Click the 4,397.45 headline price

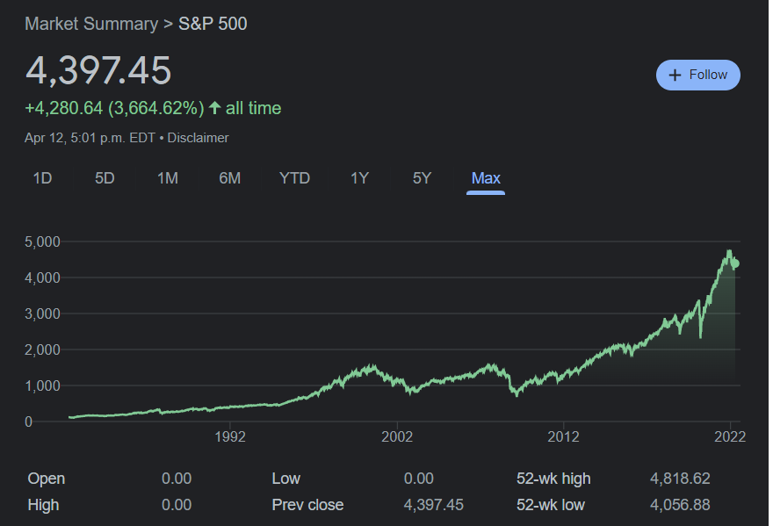click(x=98, y=70)
